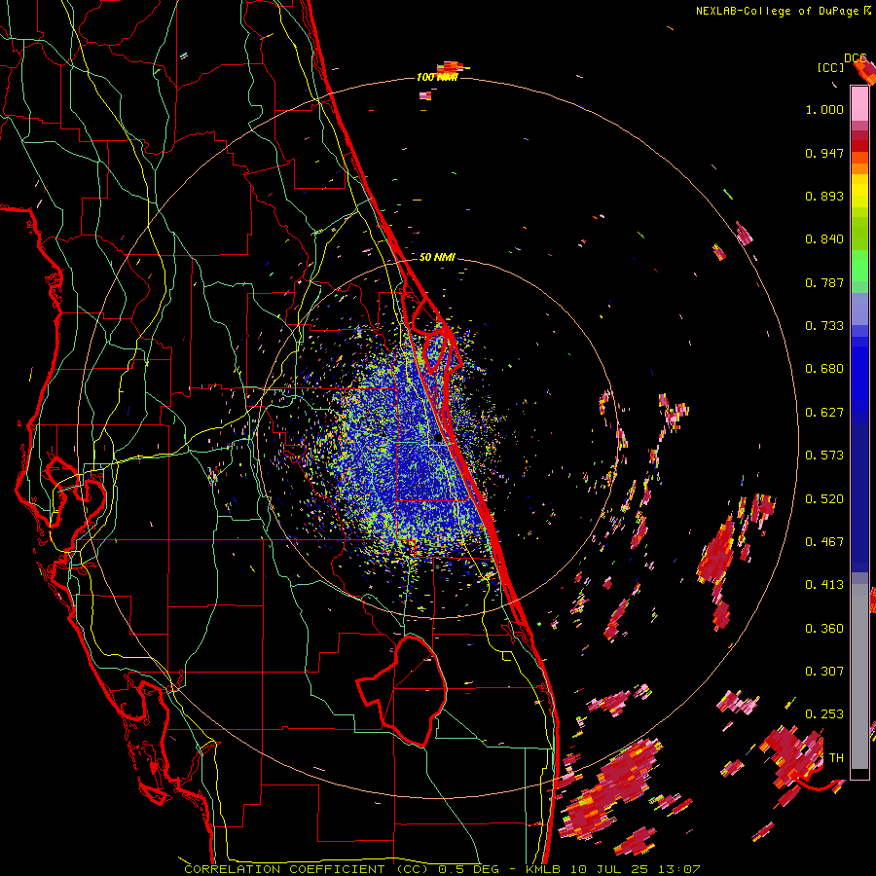Select the 1.000 value on the color scale
Viewport: 876px width, 876px height.
click(824, 109)
